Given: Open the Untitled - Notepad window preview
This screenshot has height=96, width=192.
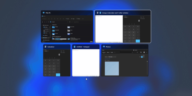Looking at the screenshot, I should click(x=86, y=60).
